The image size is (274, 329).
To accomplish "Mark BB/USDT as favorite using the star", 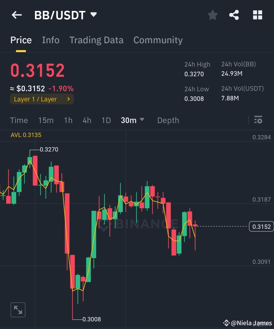I will 213,15.
